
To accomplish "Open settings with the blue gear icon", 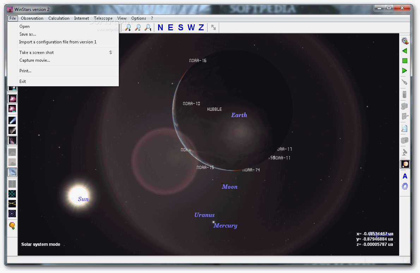I will click(x=405, y=186).
